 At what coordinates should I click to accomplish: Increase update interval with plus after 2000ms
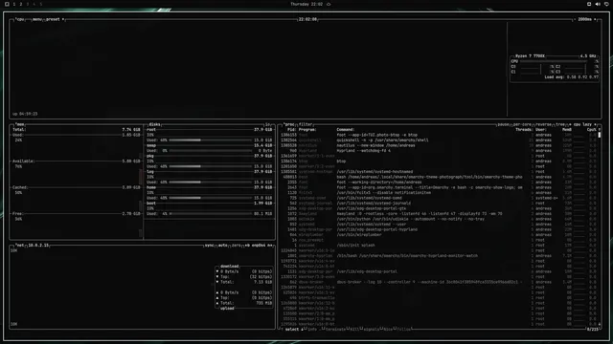pyautogui.click(x=595, y=19)
